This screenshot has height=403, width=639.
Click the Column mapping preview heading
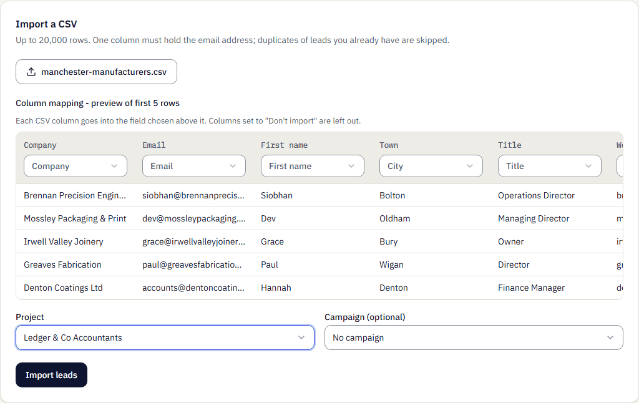point(97,103)
